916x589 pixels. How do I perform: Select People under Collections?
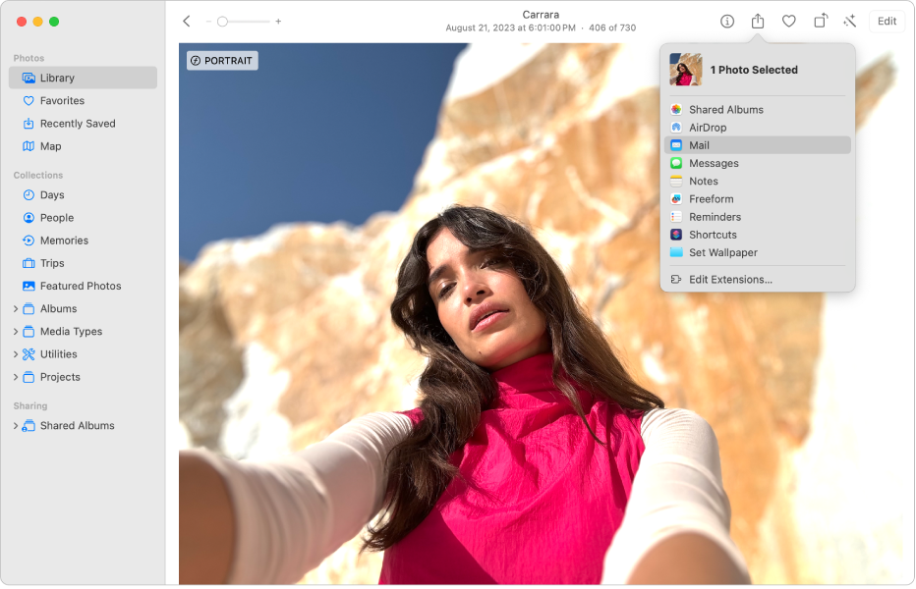pyautogui.click(x=56, y=217)
